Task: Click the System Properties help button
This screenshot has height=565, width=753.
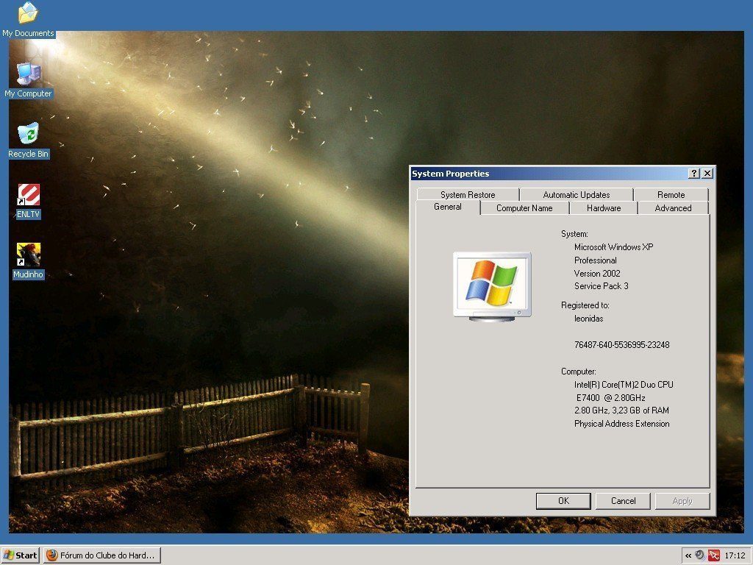Action: click(x=694, y=174)
